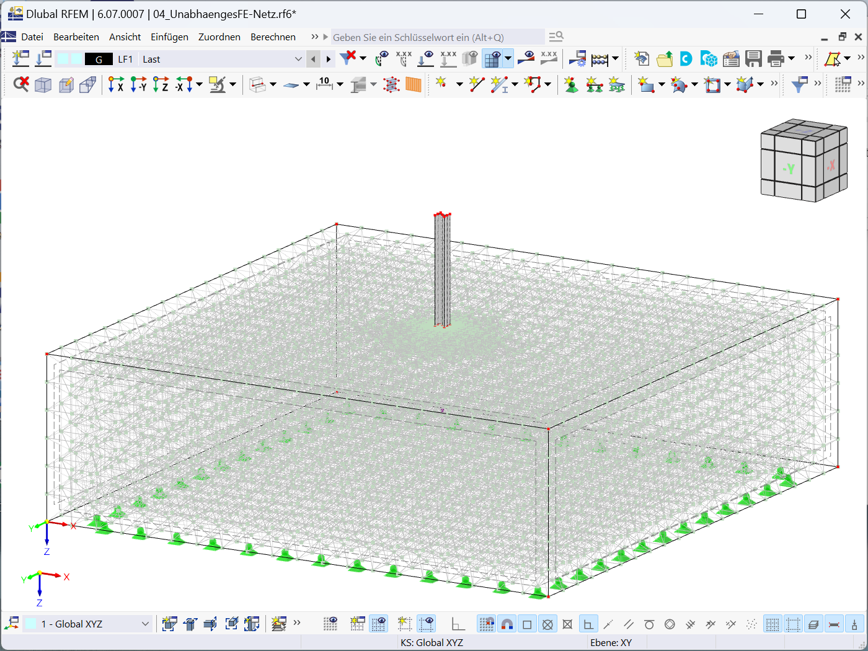Toggle the circled X snap button

coord(547,624)
